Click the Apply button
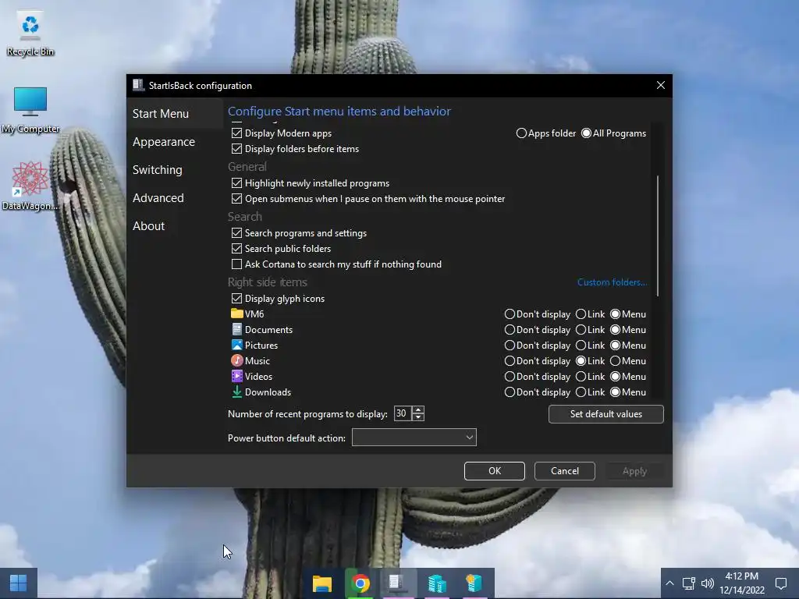The width and height of the screenshot is (799, 599). click(634, 471)
